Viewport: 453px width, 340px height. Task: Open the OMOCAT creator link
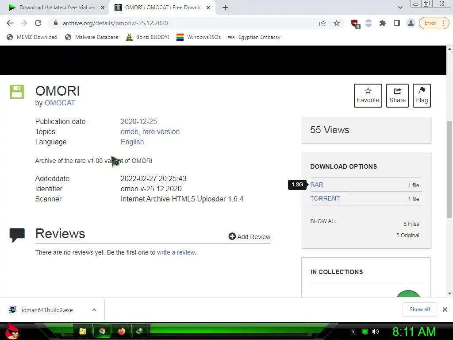click(60, 103)
